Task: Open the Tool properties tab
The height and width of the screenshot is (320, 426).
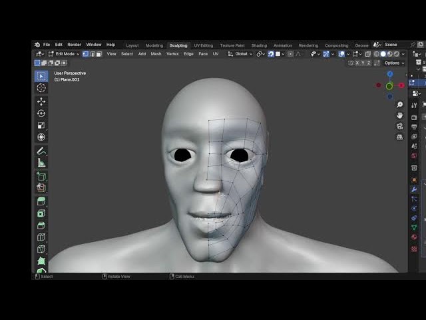Action: pyautogui.click(x=414, y=105)
